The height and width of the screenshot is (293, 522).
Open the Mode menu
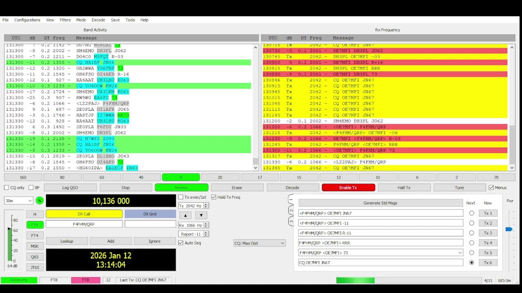tap(81, 20)
